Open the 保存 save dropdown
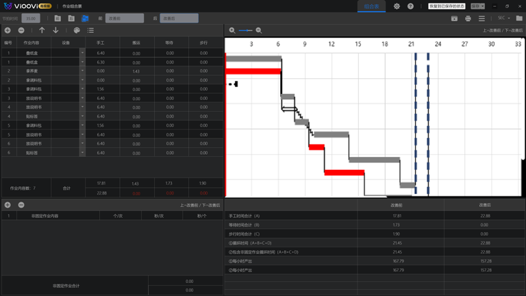The height and width of the screenshot is (296, 526). click(x=477, y=6)
